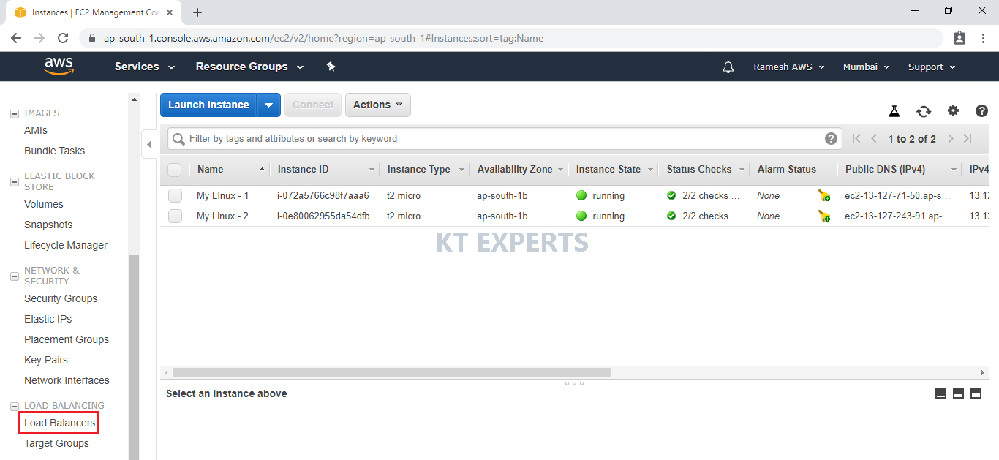Open the Resource Groups menu
The width and height of the screenshot is (999, 460).
click(249, 67)
